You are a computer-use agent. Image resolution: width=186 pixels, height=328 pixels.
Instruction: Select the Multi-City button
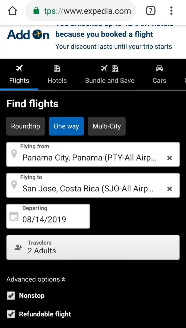point(107,126)
